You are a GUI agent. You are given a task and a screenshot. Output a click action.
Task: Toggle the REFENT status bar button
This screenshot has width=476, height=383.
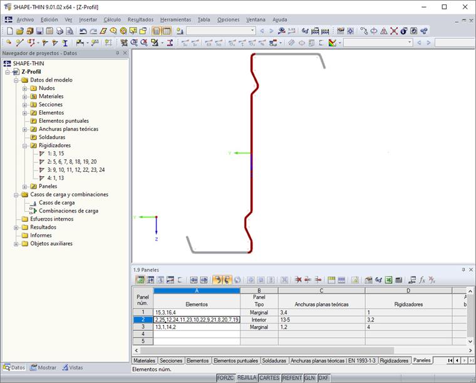[x=292, y=378]
